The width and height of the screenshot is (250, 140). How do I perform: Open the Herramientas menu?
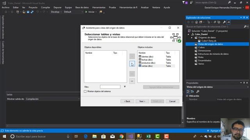click(x=99, y=7)
